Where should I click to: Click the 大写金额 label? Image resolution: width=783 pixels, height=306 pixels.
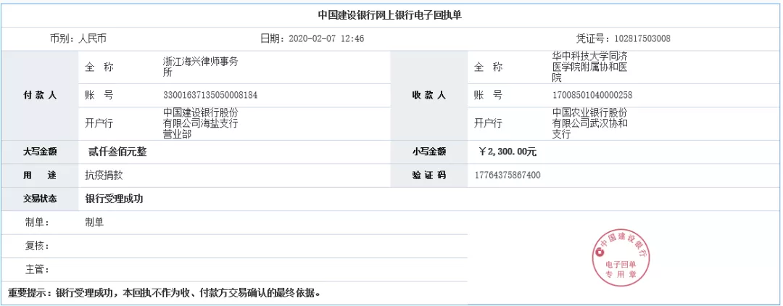40,152
